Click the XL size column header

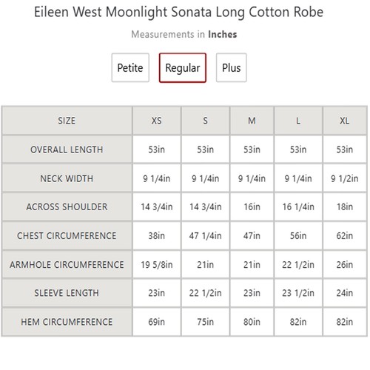pyautogui.click(x=345, y=121)
